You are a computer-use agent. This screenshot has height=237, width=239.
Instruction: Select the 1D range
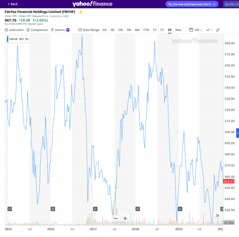coord(105,30)
